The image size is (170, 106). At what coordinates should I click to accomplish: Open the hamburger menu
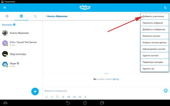click(x=5, y=8)
